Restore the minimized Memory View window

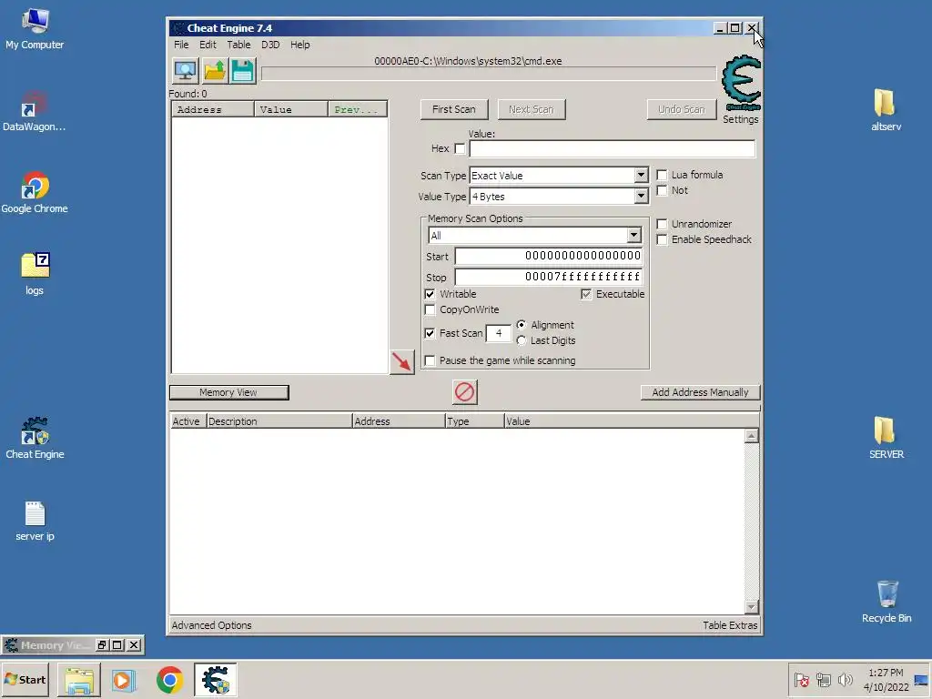click(x=102, y=645)
